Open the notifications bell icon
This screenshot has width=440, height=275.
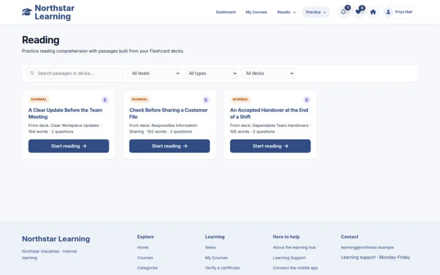(343, 12)
